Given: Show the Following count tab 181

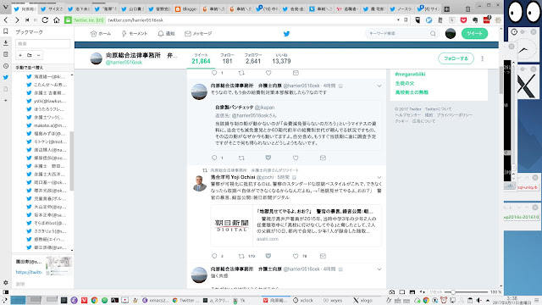Looking at the screenshot, I should point(228,58).
